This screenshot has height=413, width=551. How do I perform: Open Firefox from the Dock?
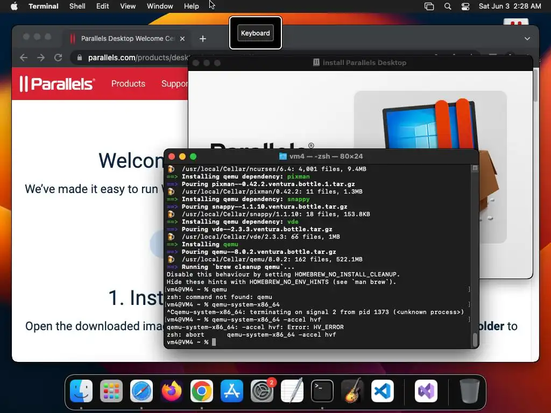pyautogui.click(x=172, y=391)
